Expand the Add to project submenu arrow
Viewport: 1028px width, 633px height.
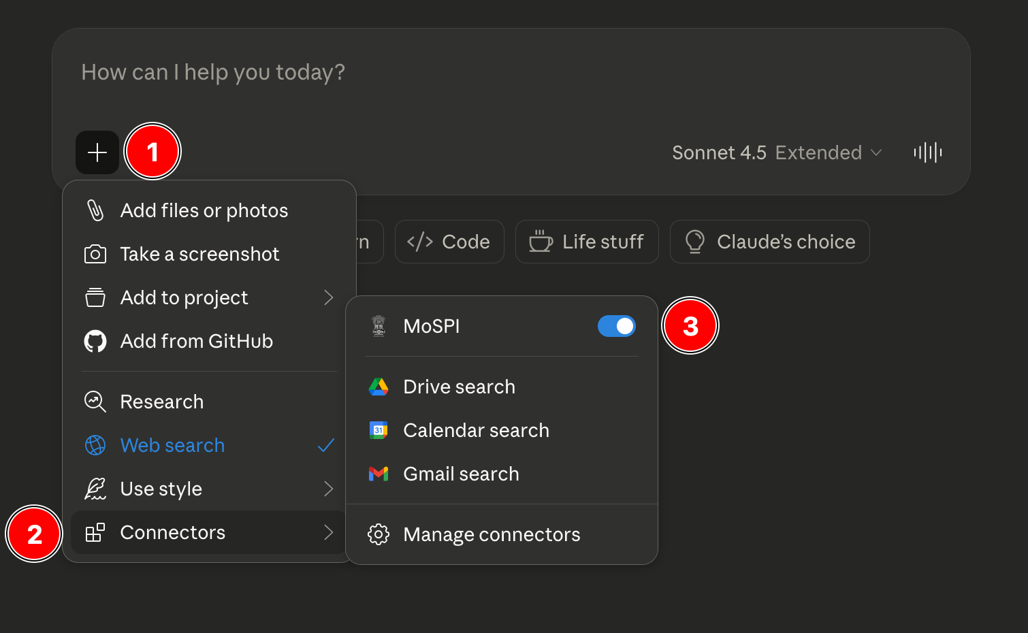coord(328,298)
